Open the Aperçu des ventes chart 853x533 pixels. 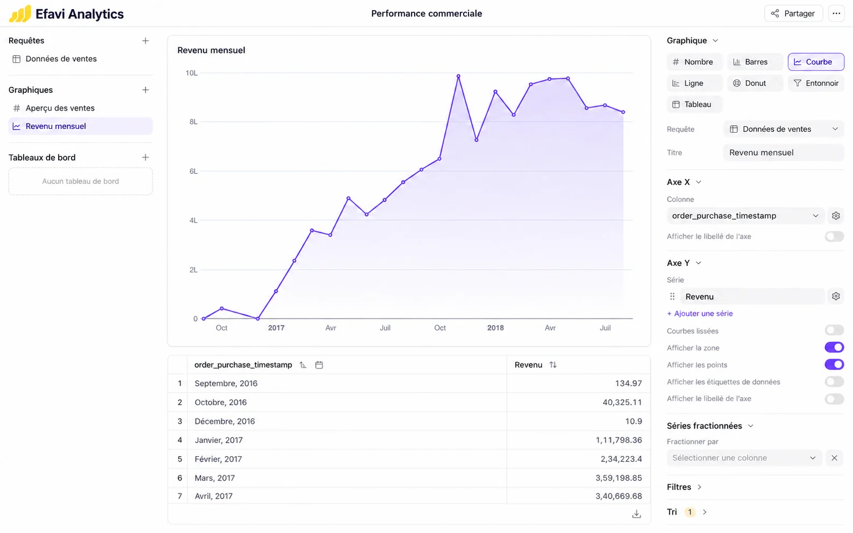81,108
